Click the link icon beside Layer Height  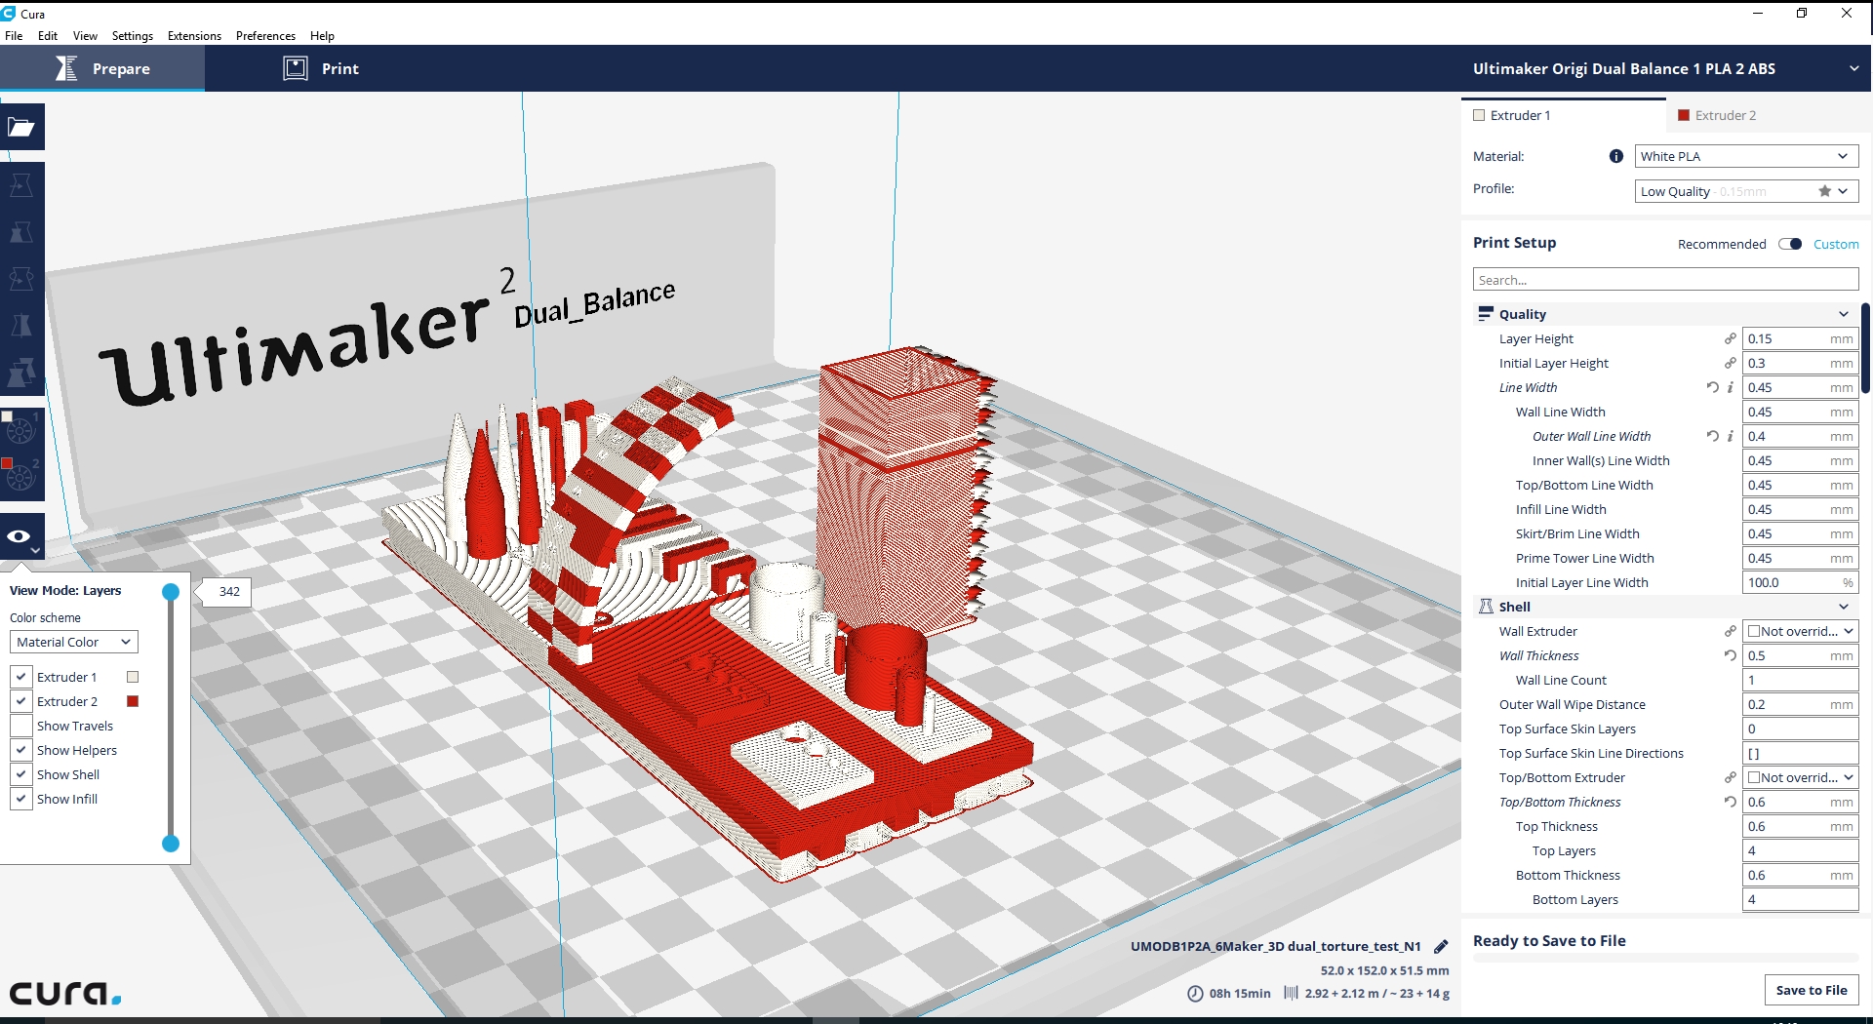tap(1730, 338)
